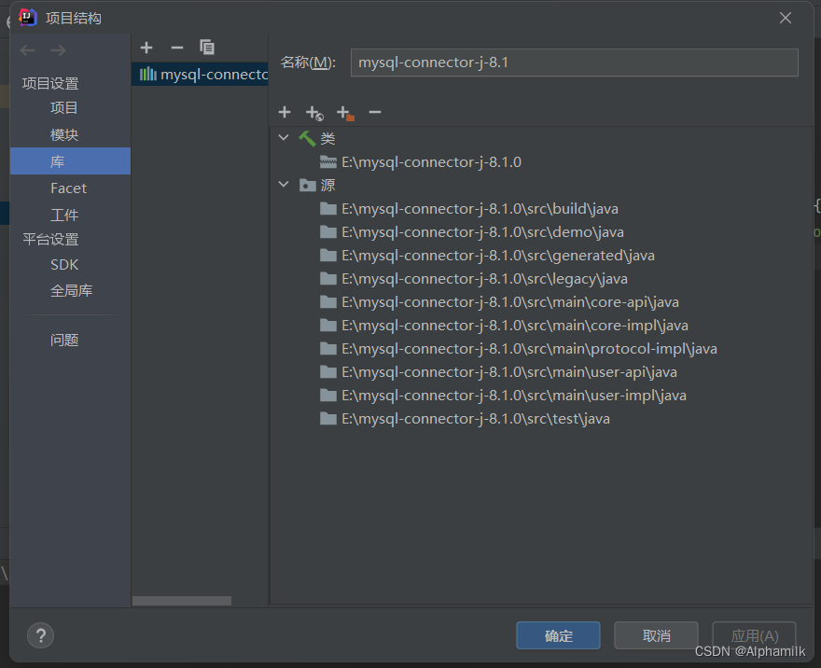Screen dimensions: 821x668
Task: Click the navigate forward arrow
Action: click(x=57, y=49)
